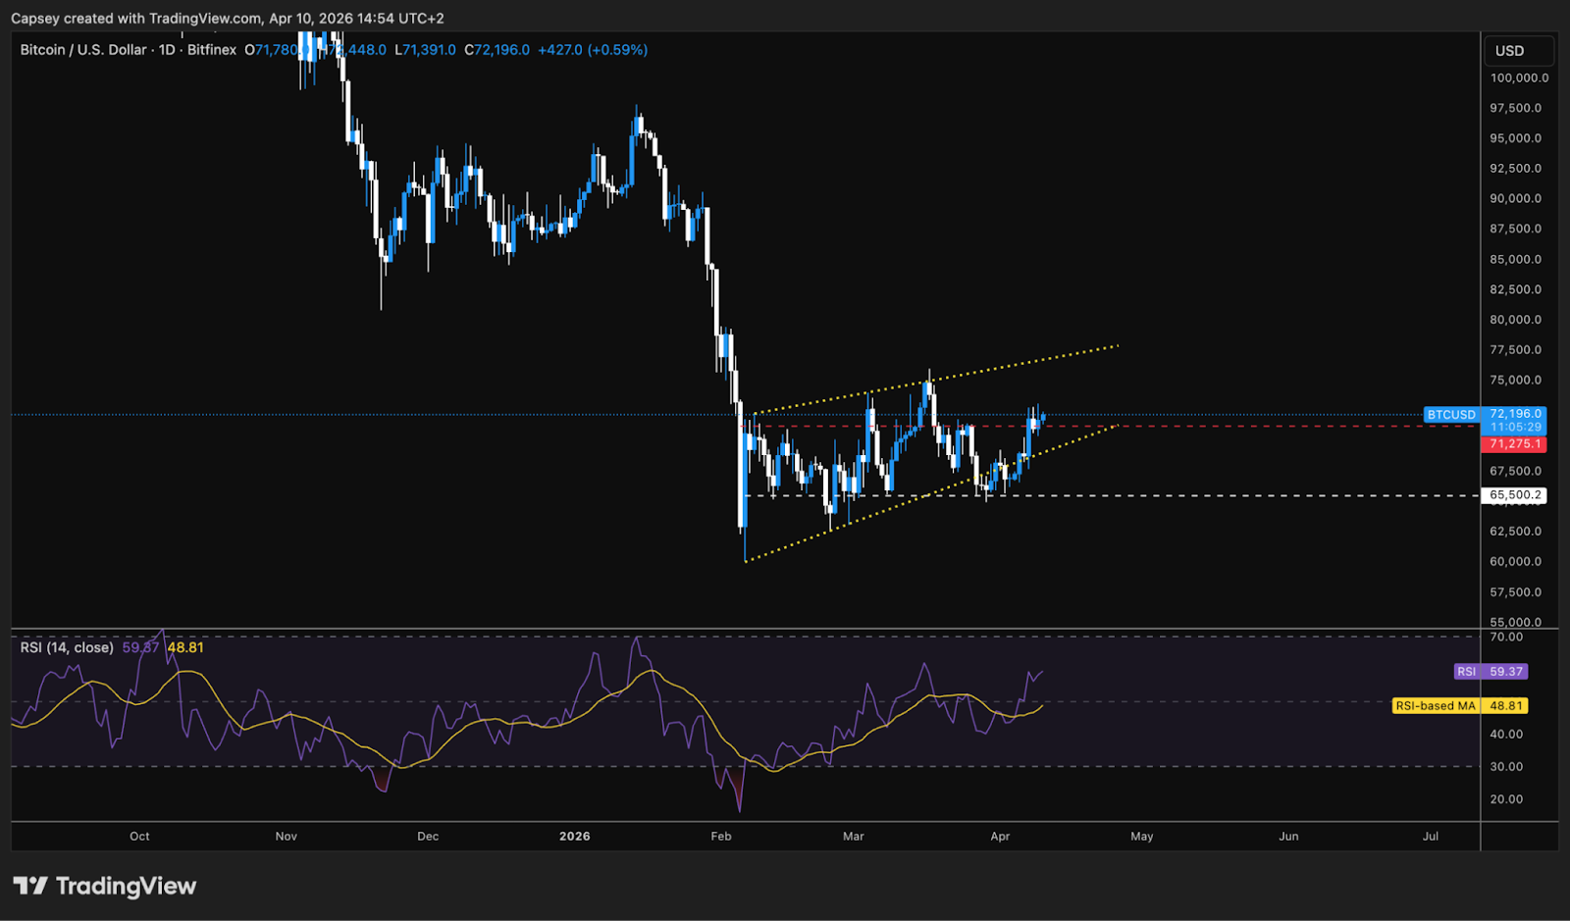Select the RSI (14, close) indicator legend

(65, 647)
